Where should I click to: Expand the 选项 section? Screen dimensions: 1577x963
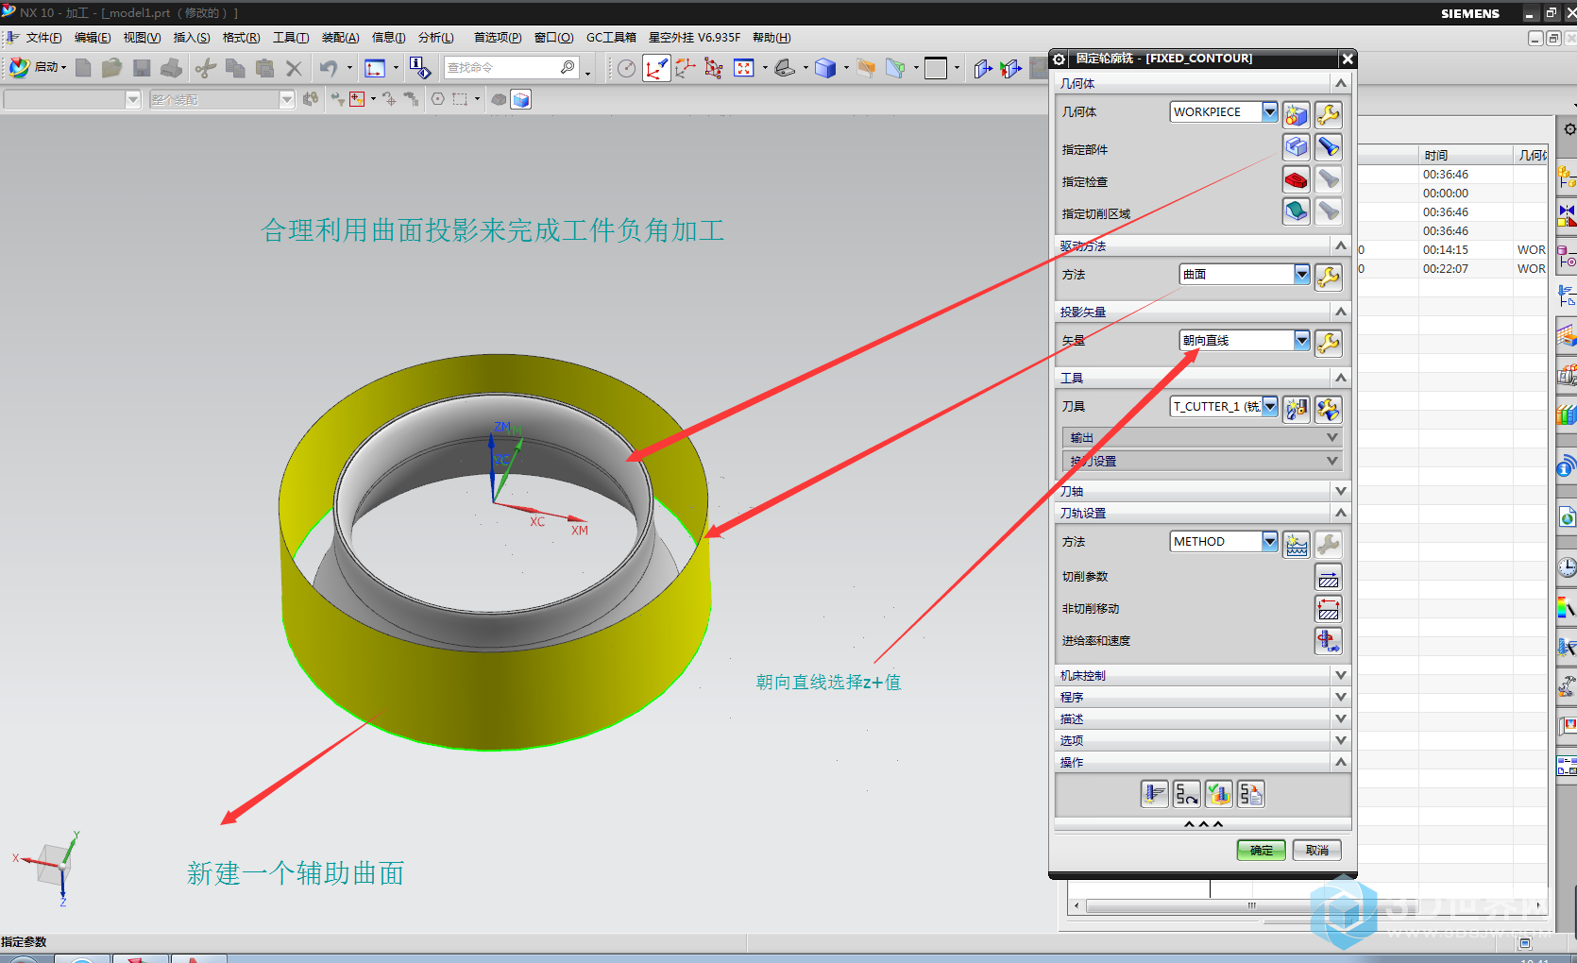pos(1202,740)
